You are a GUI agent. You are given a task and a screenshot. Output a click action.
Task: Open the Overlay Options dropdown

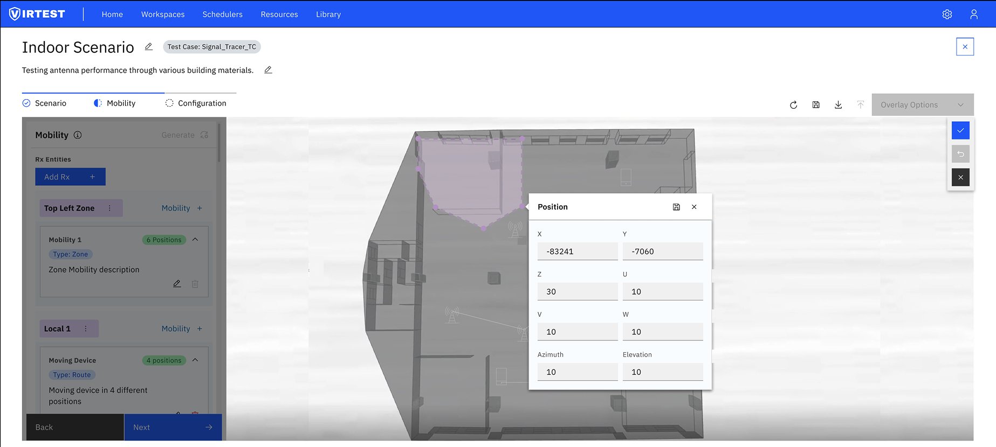tap(923, 105)
